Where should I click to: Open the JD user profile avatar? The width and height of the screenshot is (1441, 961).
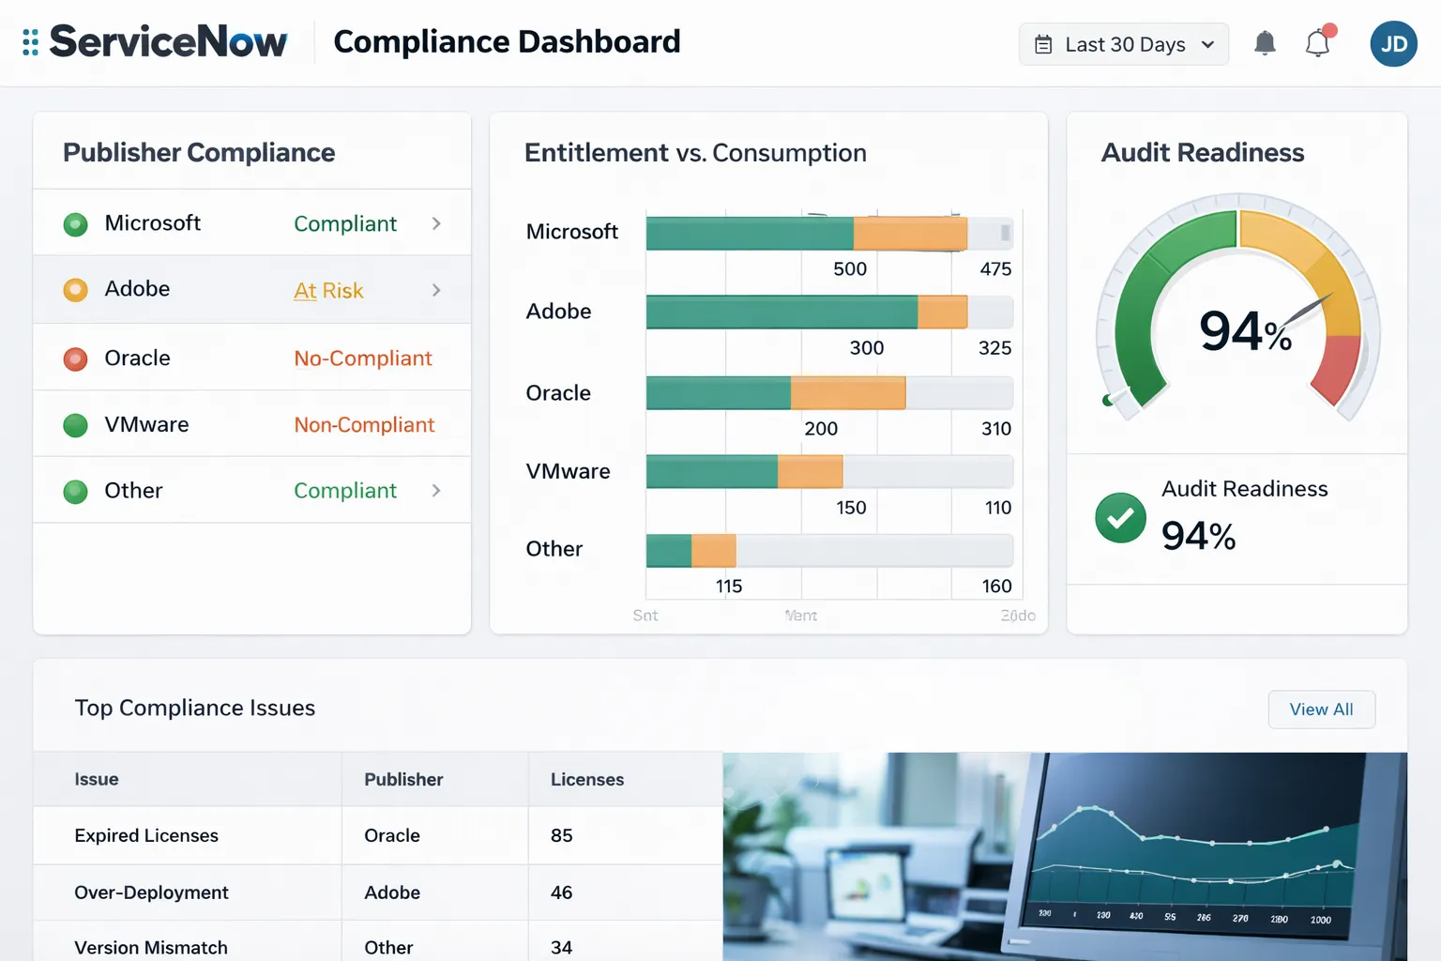pos(1393,44)
